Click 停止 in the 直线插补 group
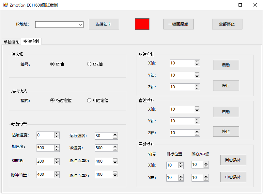This screenshot has width=263, height=194. (x=226, y=132)
